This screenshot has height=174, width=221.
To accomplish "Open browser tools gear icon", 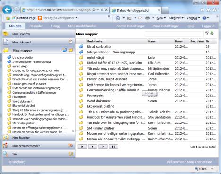I will click(x=215, y=10).
